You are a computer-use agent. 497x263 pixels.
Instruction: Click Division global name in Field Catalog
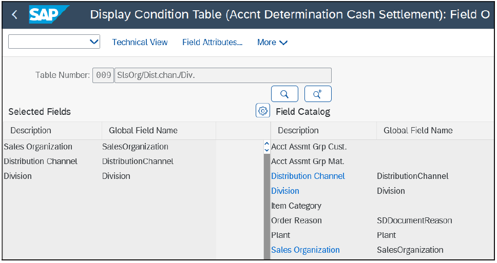coord(391,191)
